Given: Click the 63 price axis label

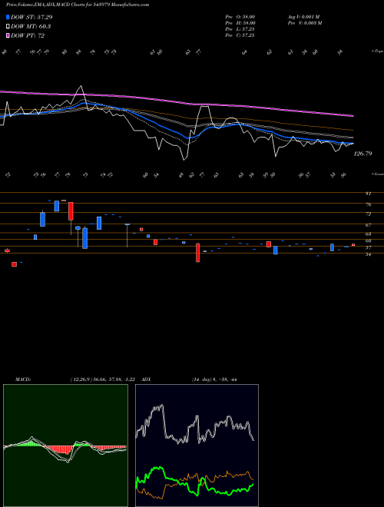Looking at the screenshot, I should (x=368, y=234).
